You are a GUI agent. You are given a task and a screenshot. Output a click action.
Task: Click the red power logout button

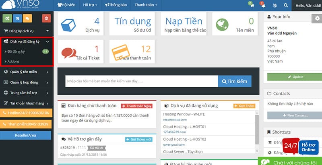[x=46, y=19]
